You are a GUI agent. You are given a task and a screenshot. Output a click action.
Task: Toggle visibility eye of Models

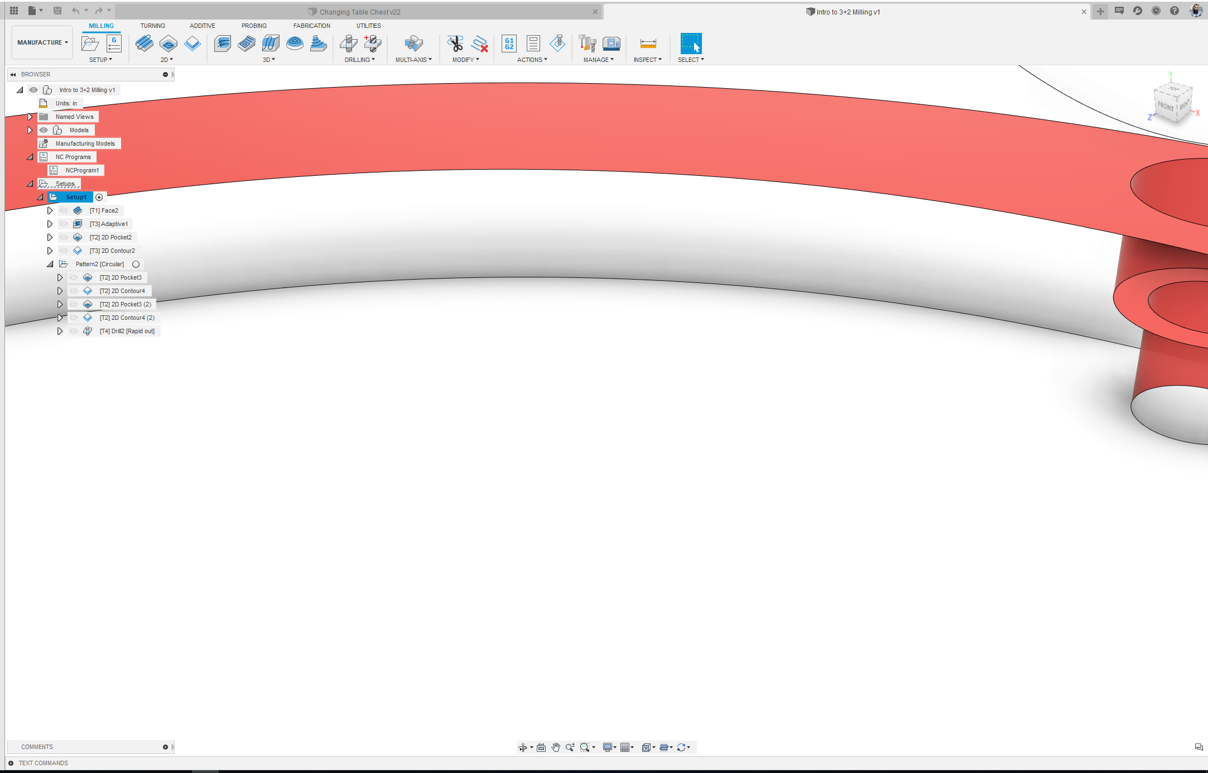pos(44,130)
